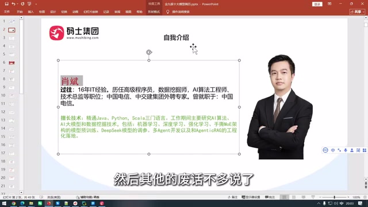368x207 pixels.
Task: Expand the undo history dropdown arrow
Action: (18, 4)
